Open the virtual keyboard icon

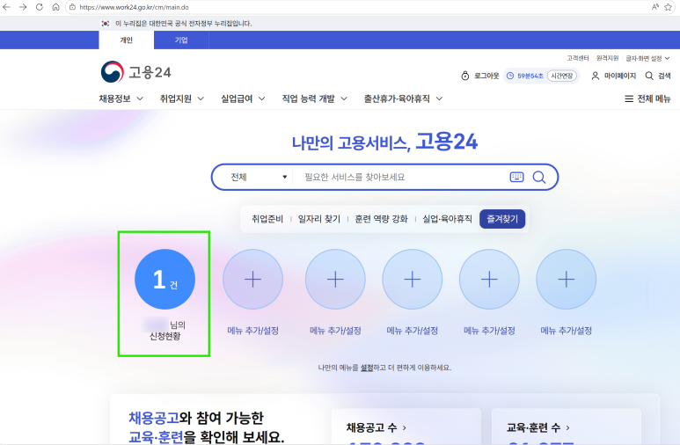(x=516, y=177)
